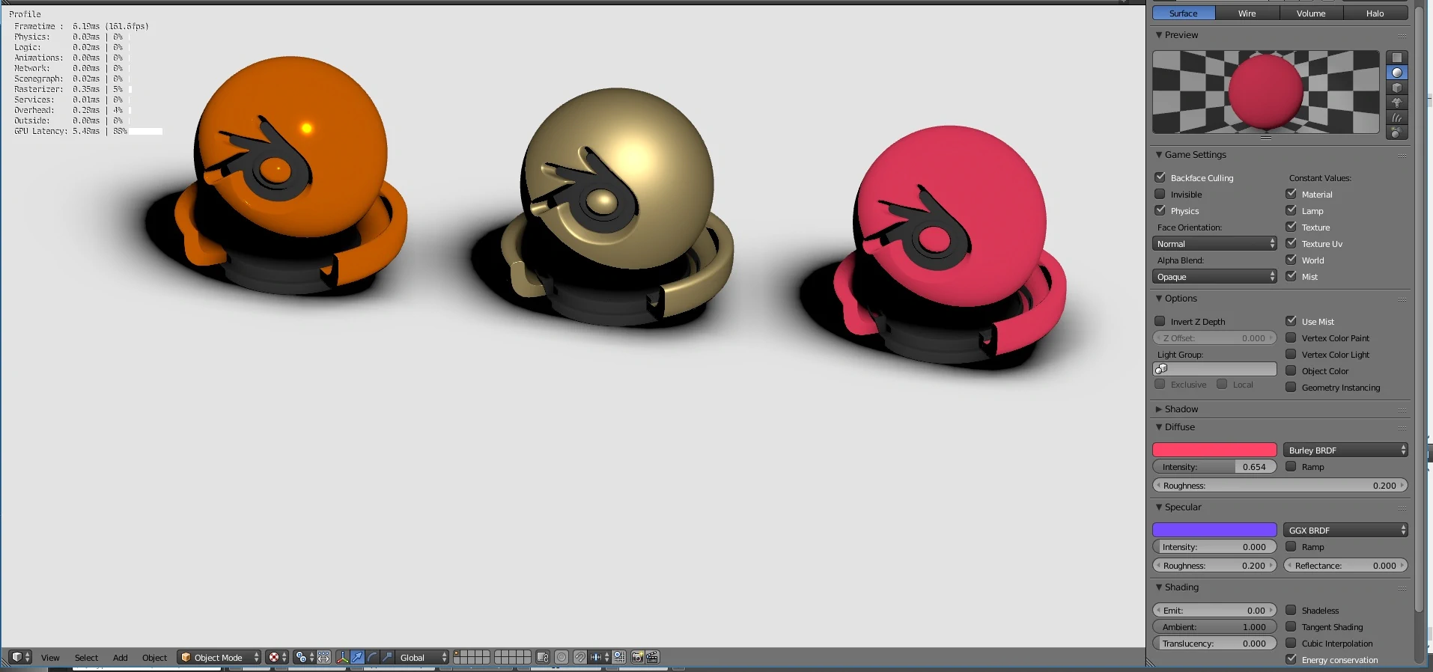Enable the Shadeless checkbox
Image resolution: width=1433 pixels, height=672 pixels.
pos(1291,610)
